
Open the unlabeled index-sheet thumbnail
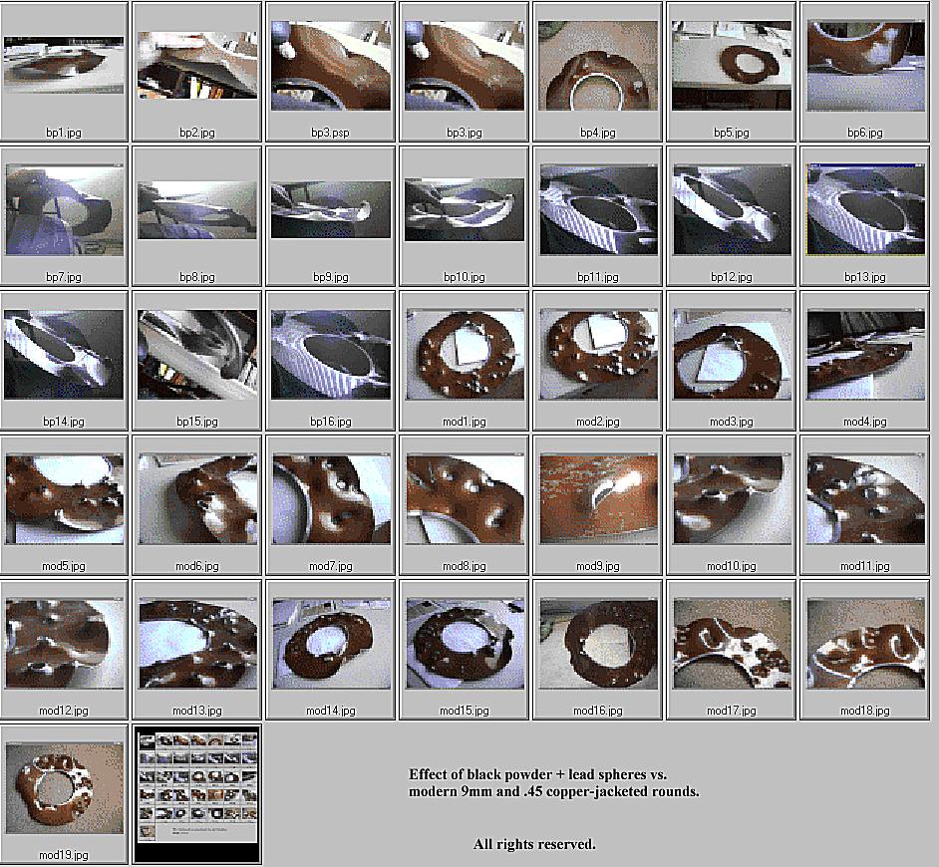tap(197, 794)
